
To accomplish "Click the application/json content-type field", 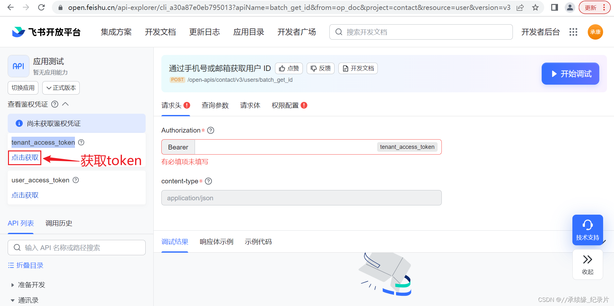I will click(302, 198).
